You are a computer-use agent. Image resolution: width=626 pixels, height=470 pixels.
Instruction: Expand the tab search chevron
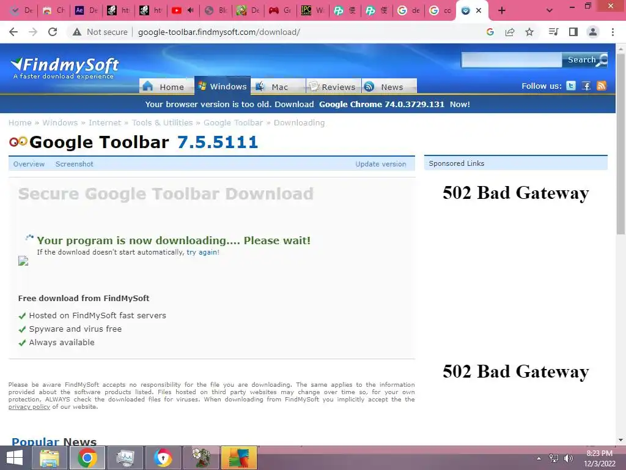550,10
